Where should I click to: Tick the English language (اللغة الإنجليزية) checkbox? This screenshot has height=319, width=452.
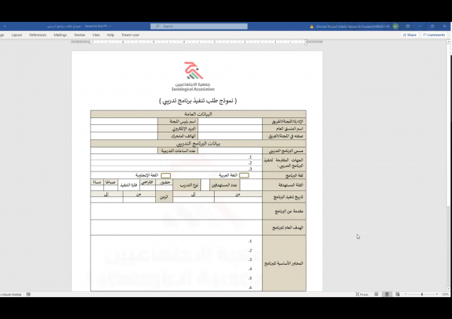tap(166, 175)
